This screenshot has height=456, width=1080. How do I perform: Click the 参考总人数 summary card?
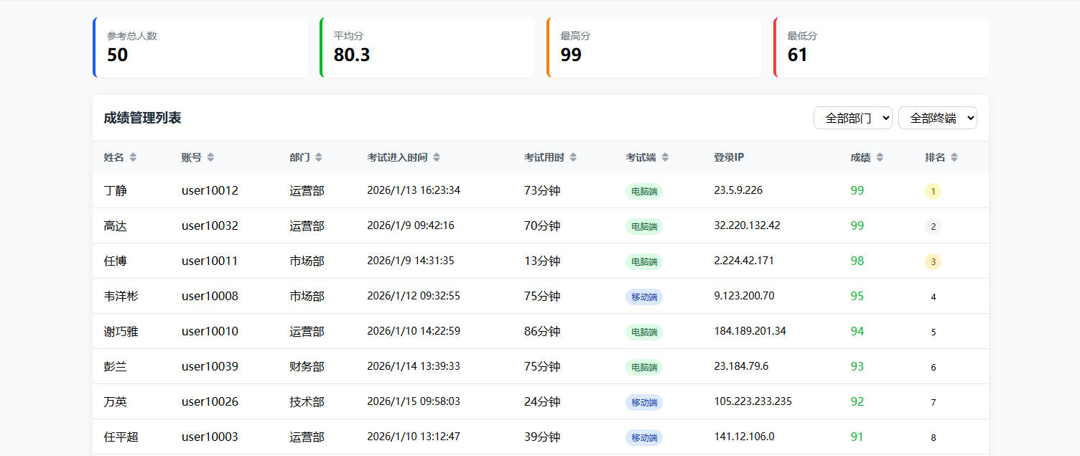point(200,47)
